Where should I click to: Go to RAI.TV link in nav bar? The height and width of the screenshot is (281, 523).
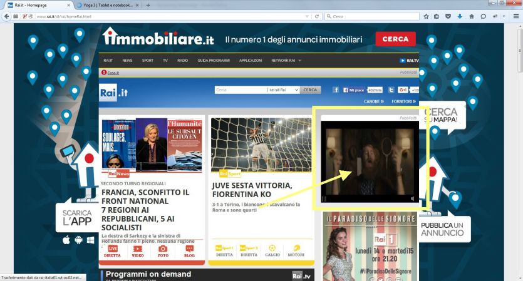coord(409,61)
